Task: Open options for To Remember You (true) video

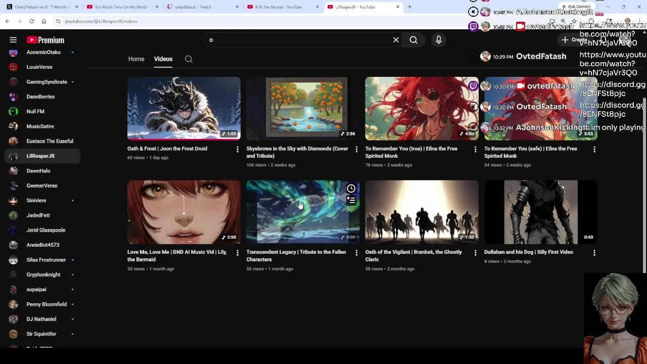Action: (x=475, y=149)
